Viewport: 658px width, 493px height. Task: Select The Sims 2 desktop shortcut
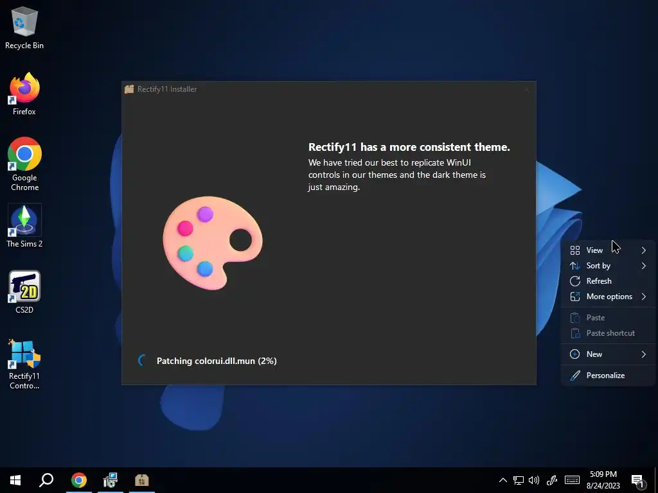24,225
